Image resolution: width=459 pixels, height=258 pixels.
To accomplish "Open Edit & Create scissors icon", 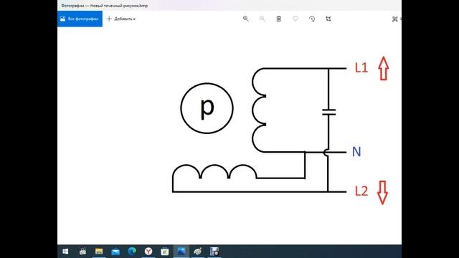I will pos(395,19).
